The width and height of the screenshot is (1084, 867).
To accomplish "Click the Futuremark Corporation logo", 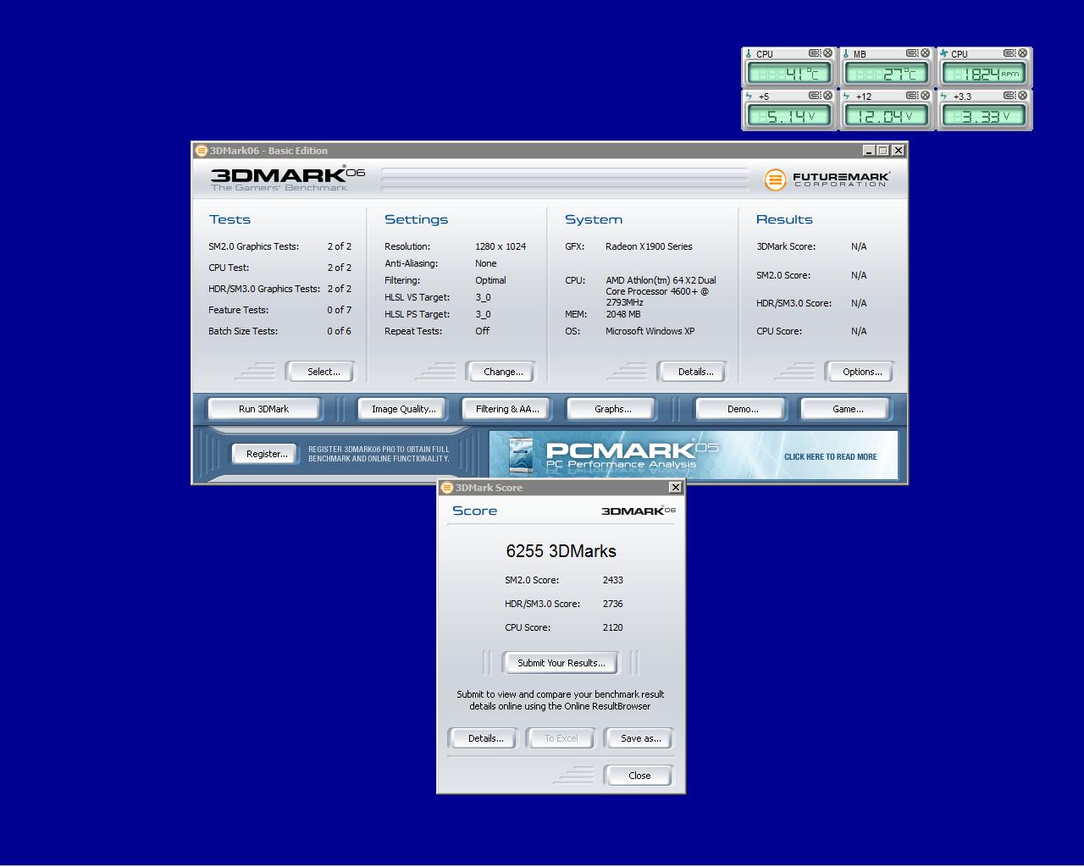I will click(827, 179).
